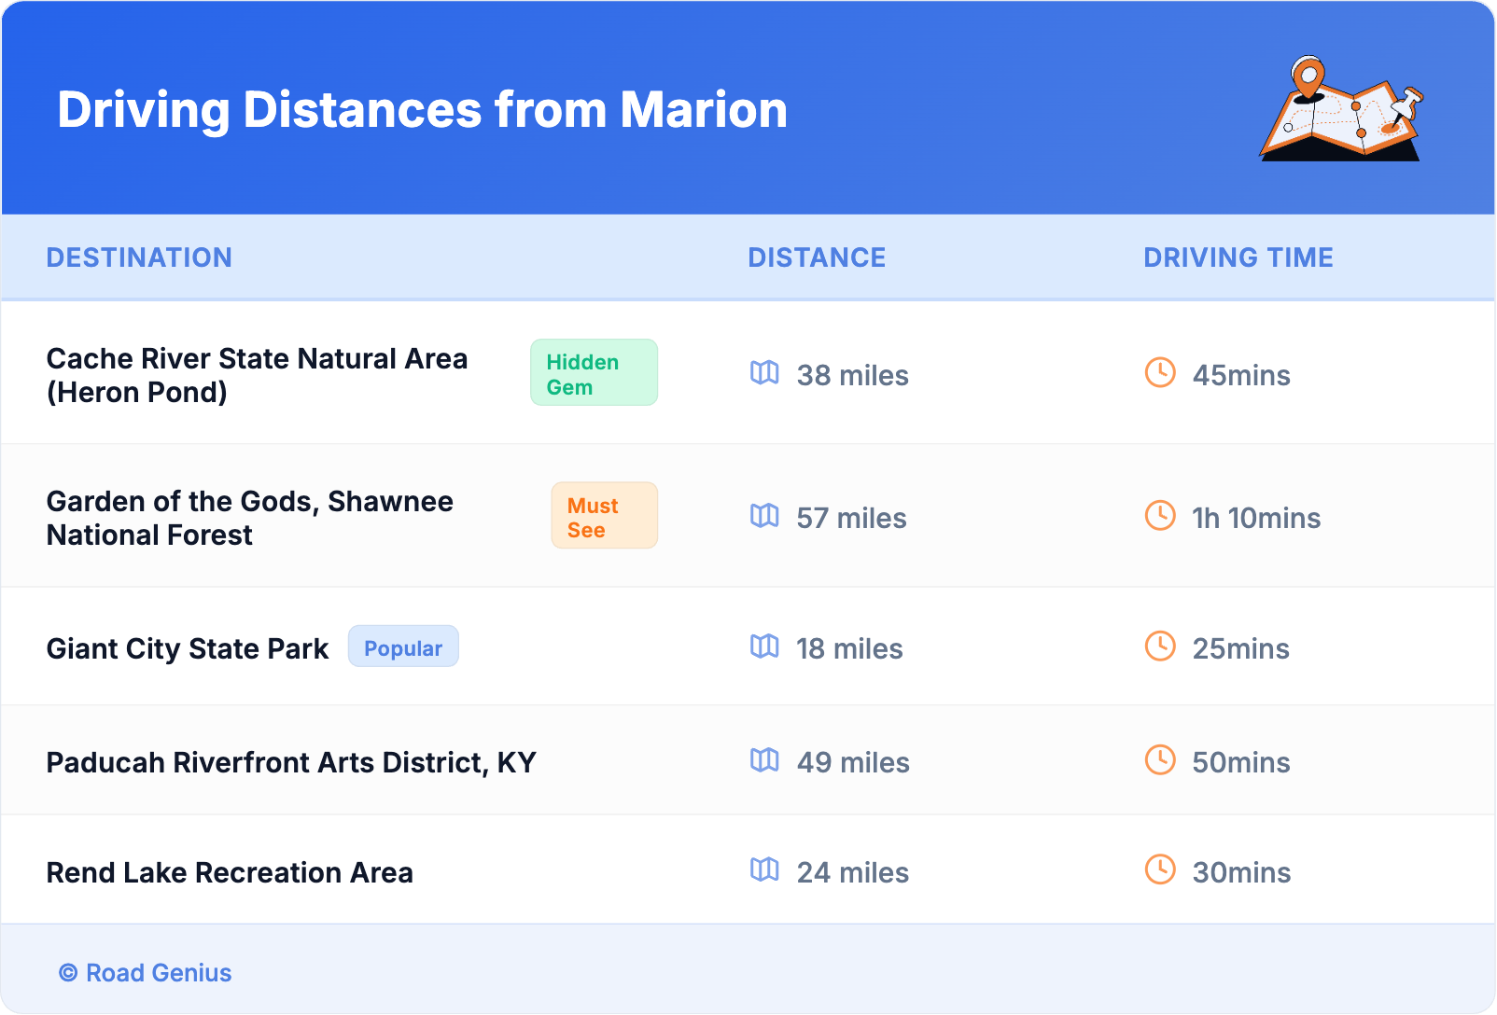1497x1015 pixels.
Task: Select Rend Lake Recreation Area destination
Action: [230, 873]
